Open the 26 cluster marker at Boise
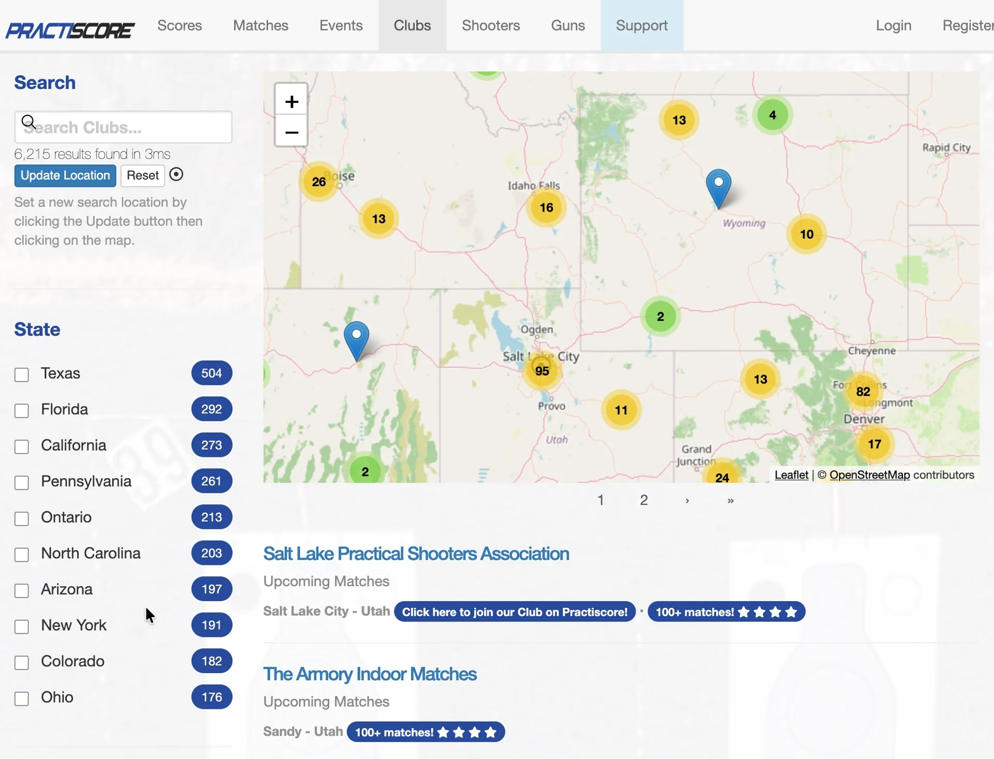This screenshot has height=759, width=994. tap(319, 182)
